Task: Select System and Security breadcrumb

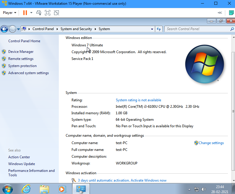Action: coord(76,29)
